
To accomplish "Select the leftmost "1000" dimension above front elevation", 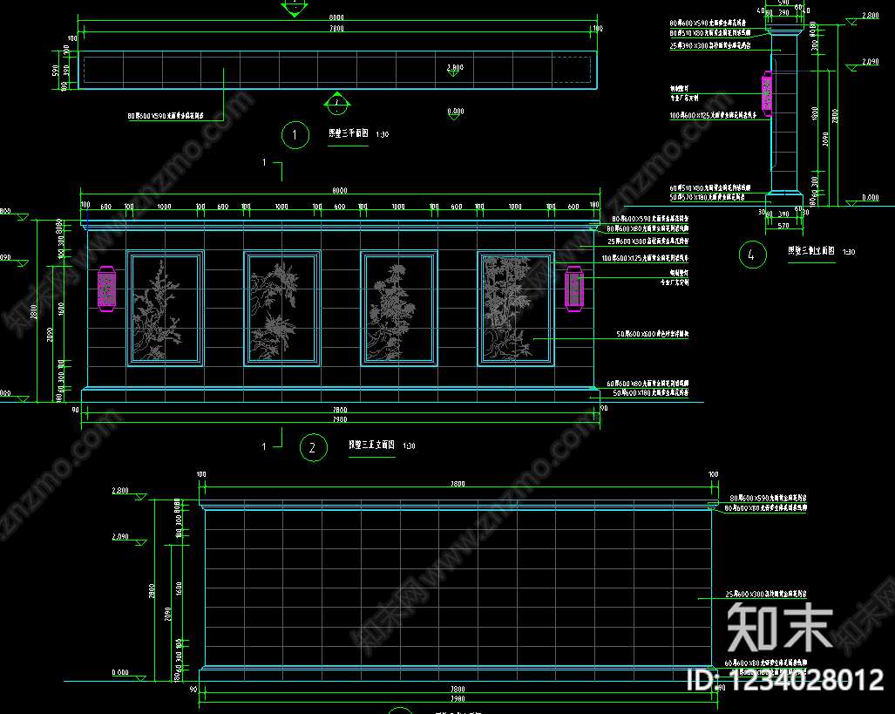I will [165, 207].
